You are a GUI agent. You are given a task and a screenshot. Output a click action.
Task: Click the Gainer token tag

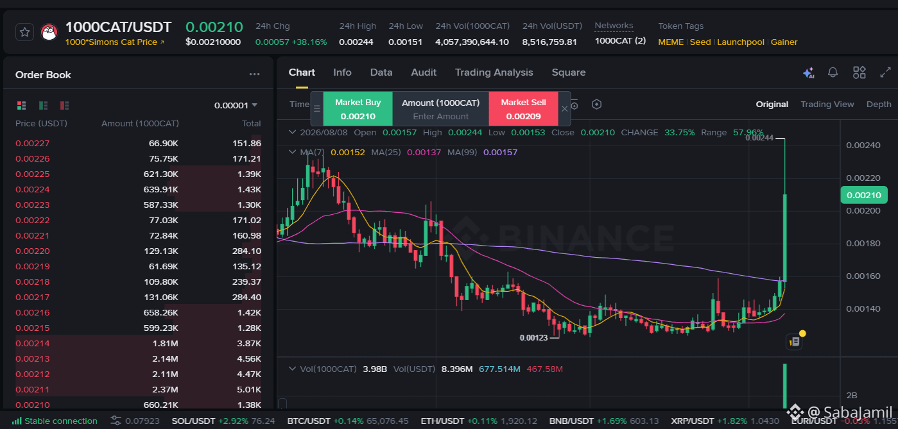click(784, 42)
